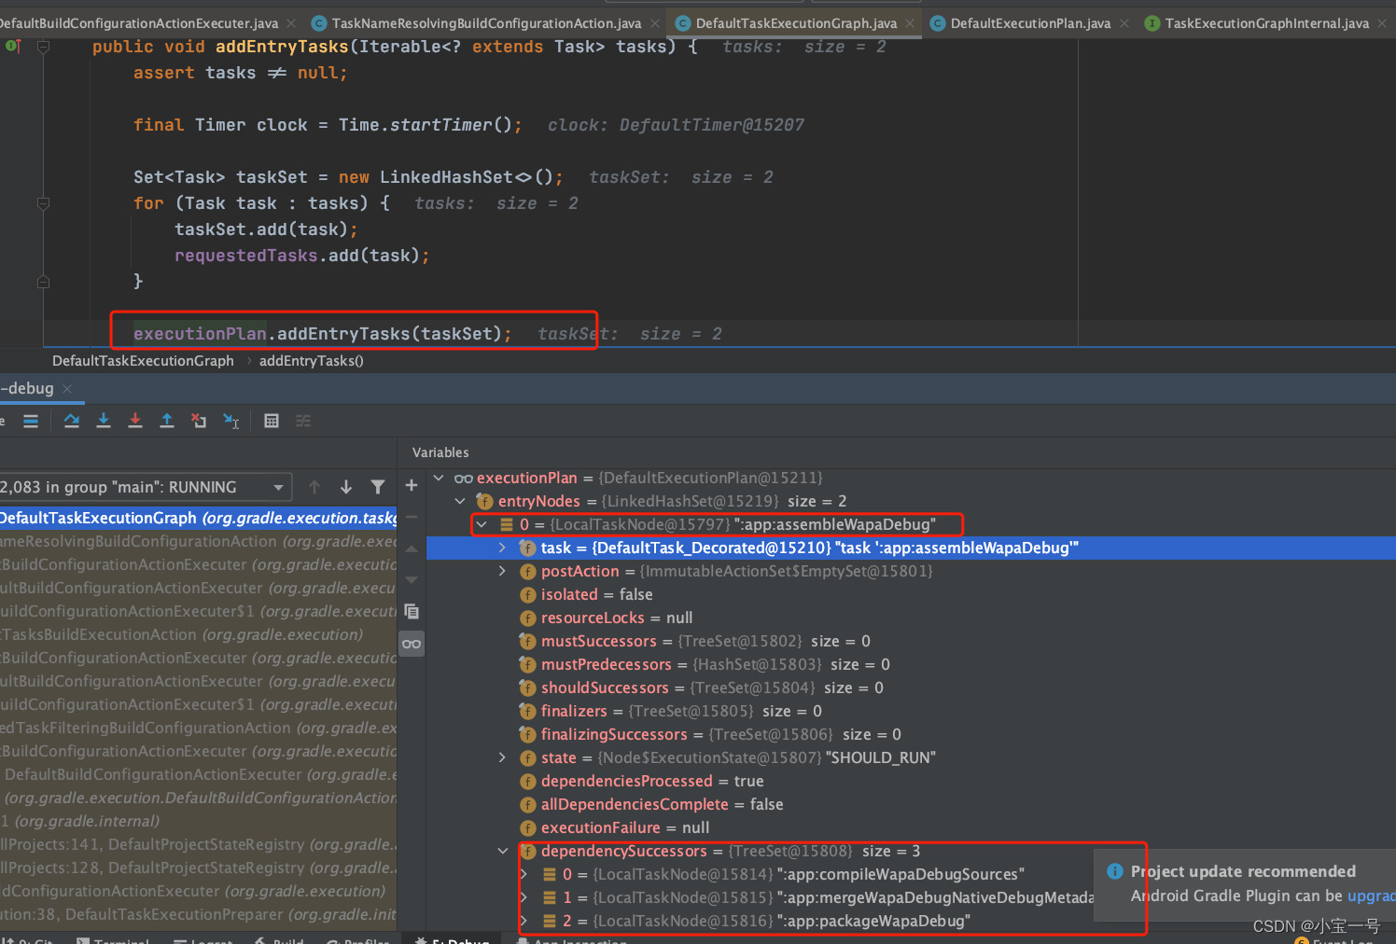Select the mustSuccessors variable row
Screen dimensions: 1396x944
[x=911, y=641]
